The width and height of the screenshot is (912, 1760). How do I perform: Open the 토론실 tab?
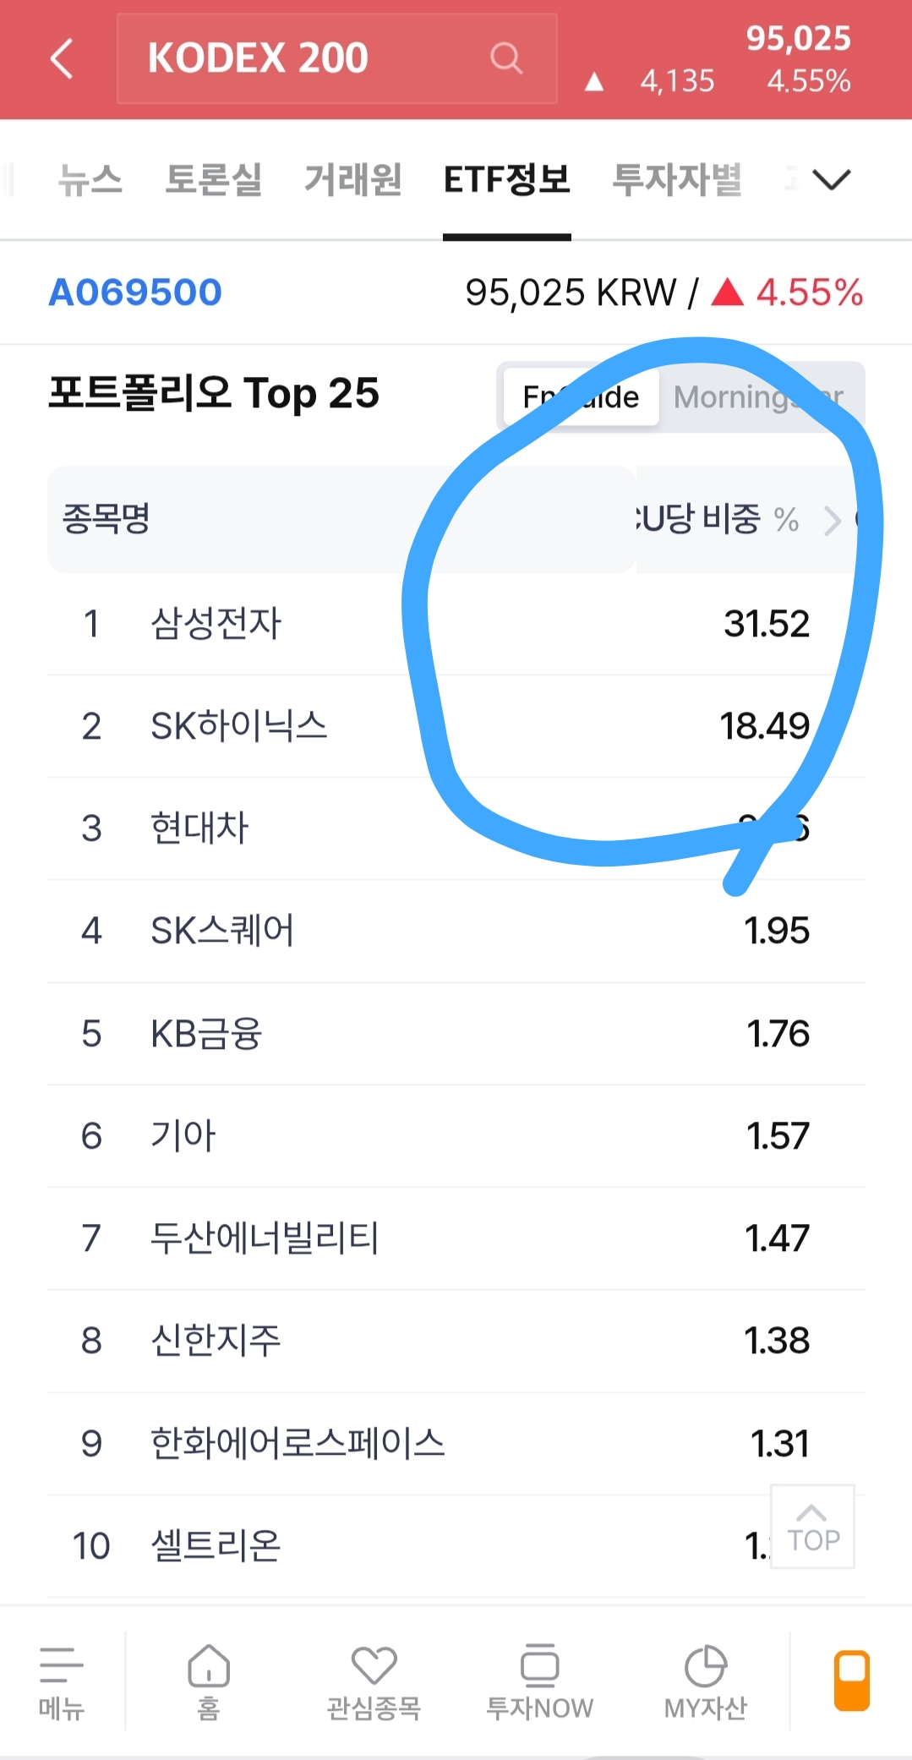coord(213,179)
